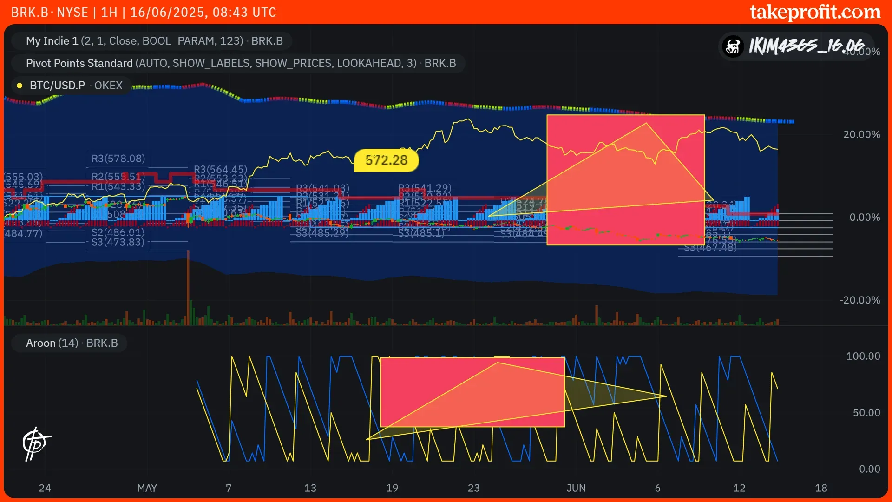Click the 1H timeframe in the header
This screenshot has width=892, height=502.
point(109,12)
